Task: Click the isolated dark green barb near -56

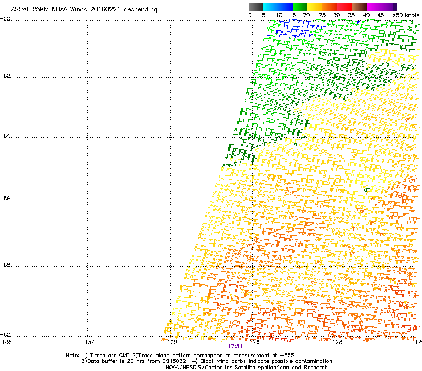Action: coord(367,189)
